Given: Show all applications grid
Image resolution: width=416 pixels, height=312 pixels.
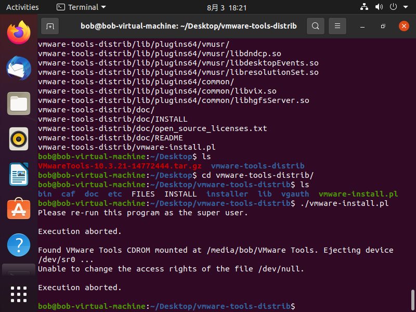Looking at the screenshot, I should (x=18, y=294).
